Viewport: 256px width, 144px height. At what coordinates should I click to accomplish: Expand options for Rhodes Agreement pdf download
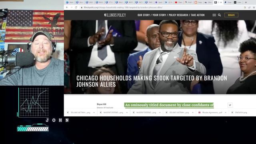click(x=226, y=112)
